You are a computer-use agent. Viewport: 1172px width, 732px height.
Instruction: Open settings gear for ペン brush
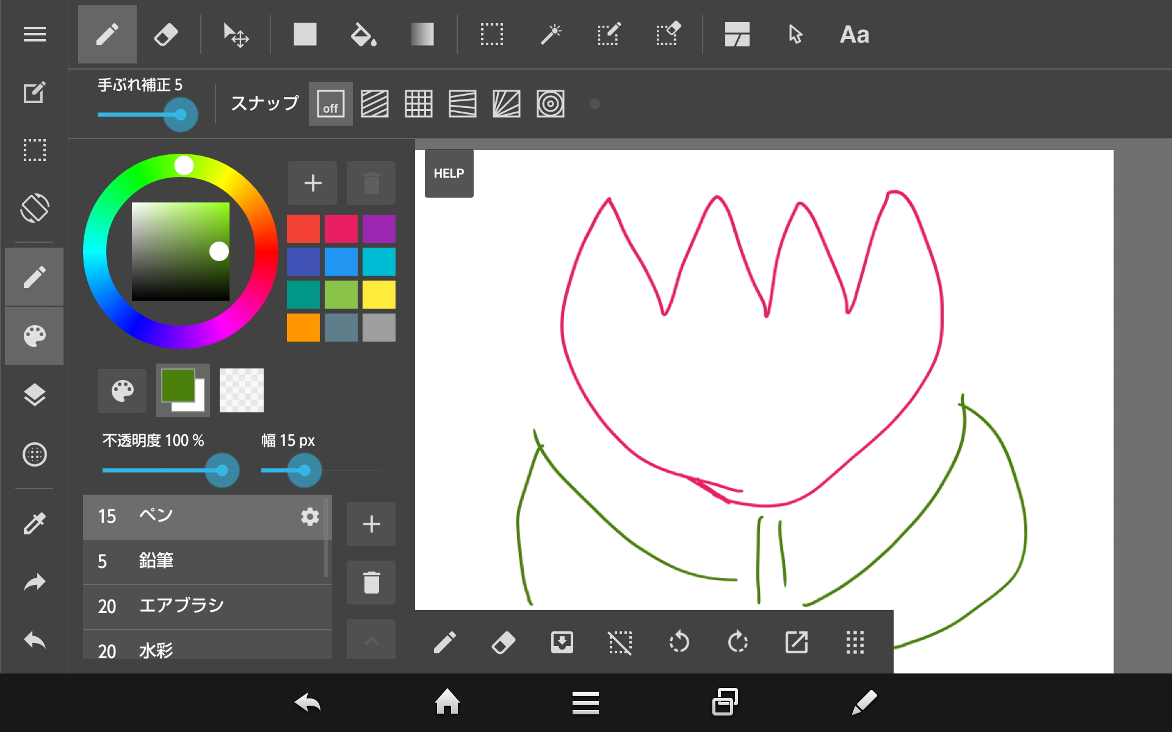click(309, 517)
